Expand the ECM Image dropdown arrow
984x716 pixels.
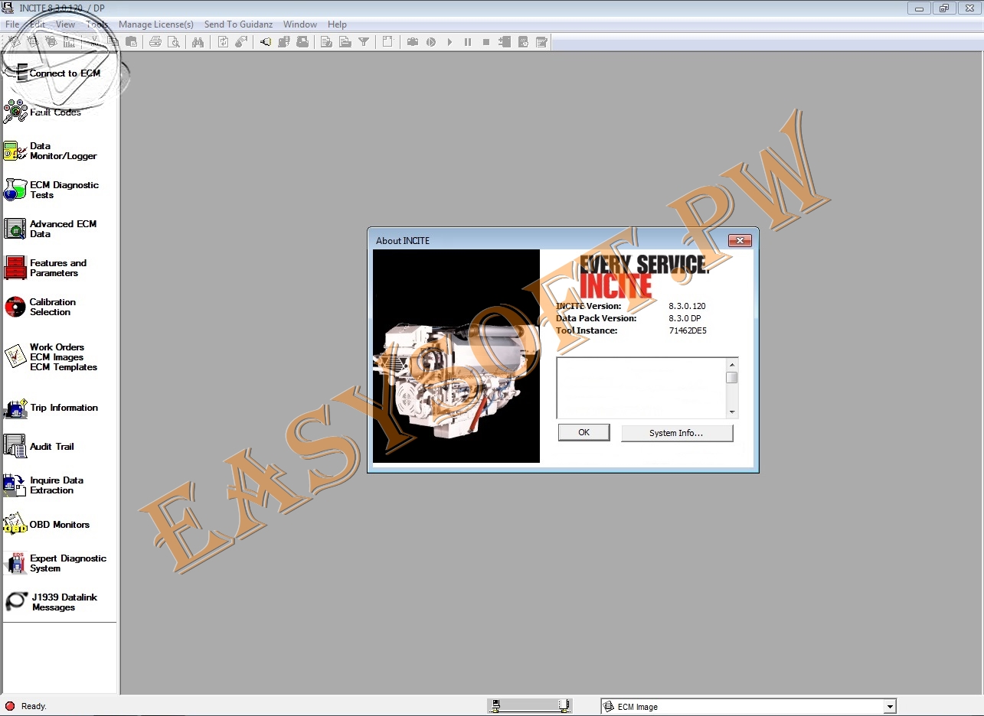(x=890, y=707)
